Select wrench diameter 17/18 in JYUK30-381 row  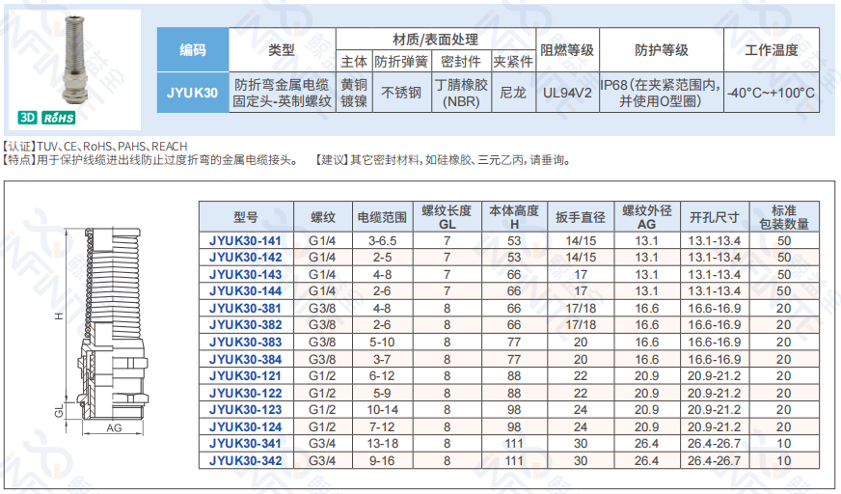point(581,308)
